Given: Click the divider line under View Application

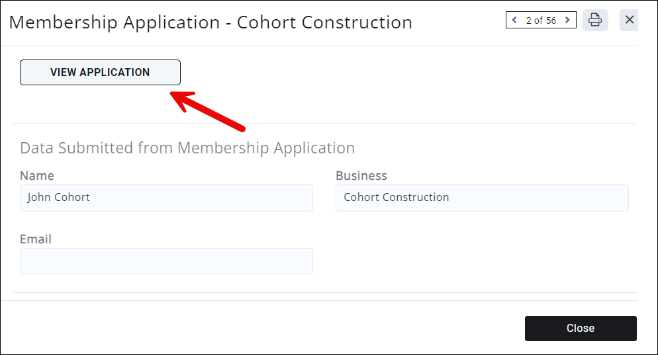Looking at the screenshot, I should pyautogui.click(x=324, y=123).
